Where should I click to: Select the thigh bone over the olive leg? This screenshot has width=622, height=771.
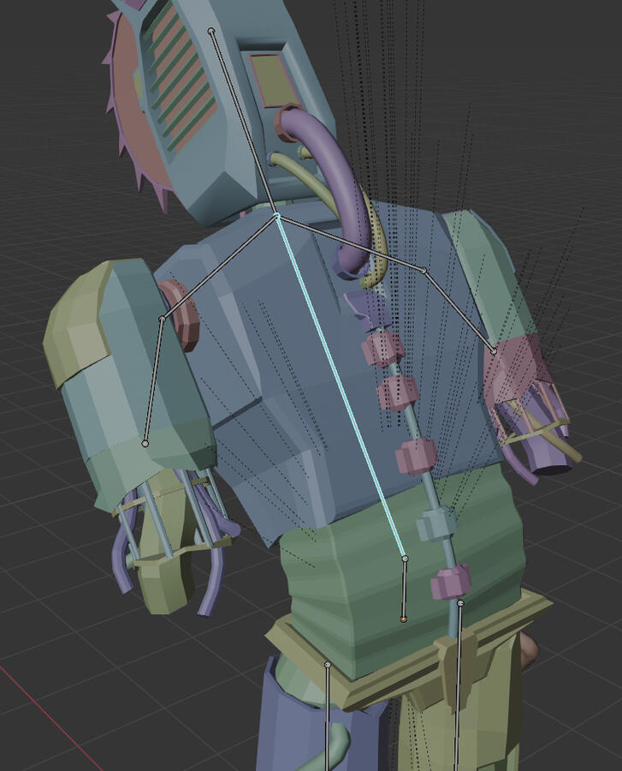tap(459, 686)
